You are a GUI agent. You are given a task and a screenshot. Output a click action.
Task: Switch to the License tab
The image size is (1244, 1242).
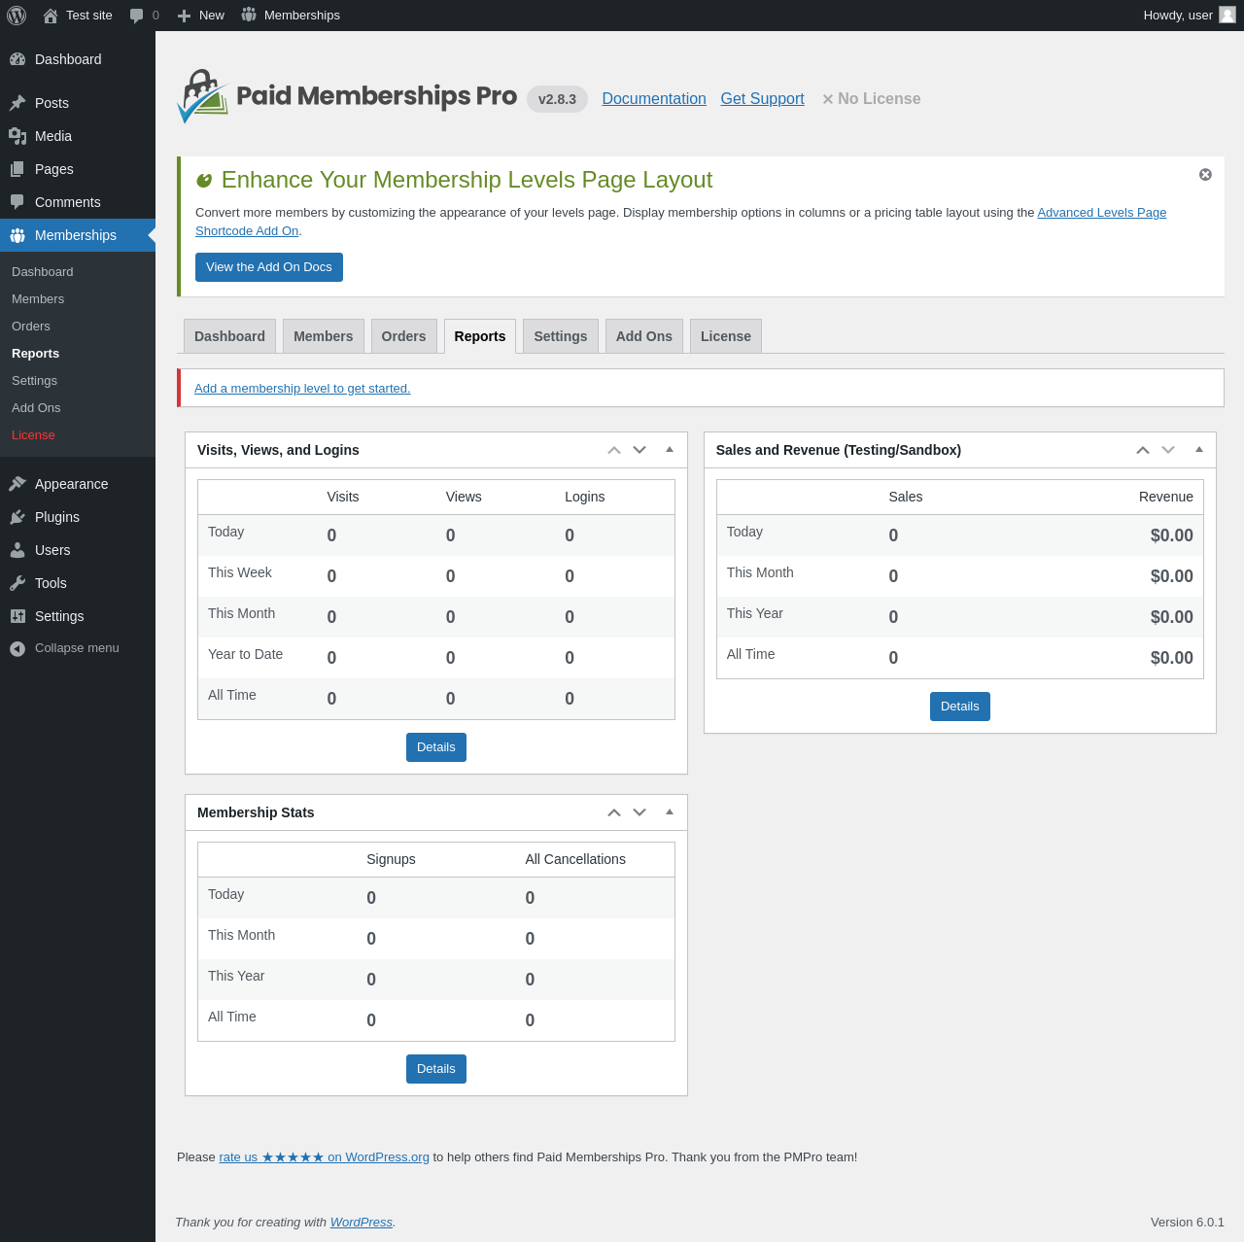[726, 336]
